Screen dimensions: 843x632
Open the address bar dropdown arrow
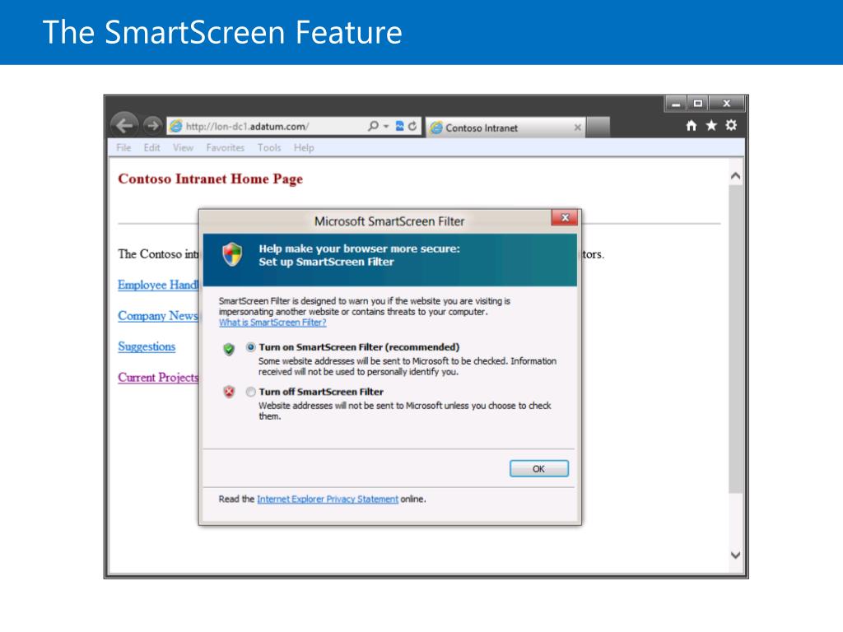point(386,126)
